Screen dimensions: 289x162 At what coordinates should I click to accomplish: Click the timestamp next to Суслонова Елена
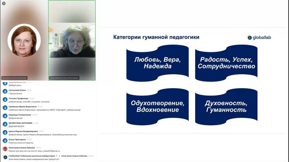point(29,90)
